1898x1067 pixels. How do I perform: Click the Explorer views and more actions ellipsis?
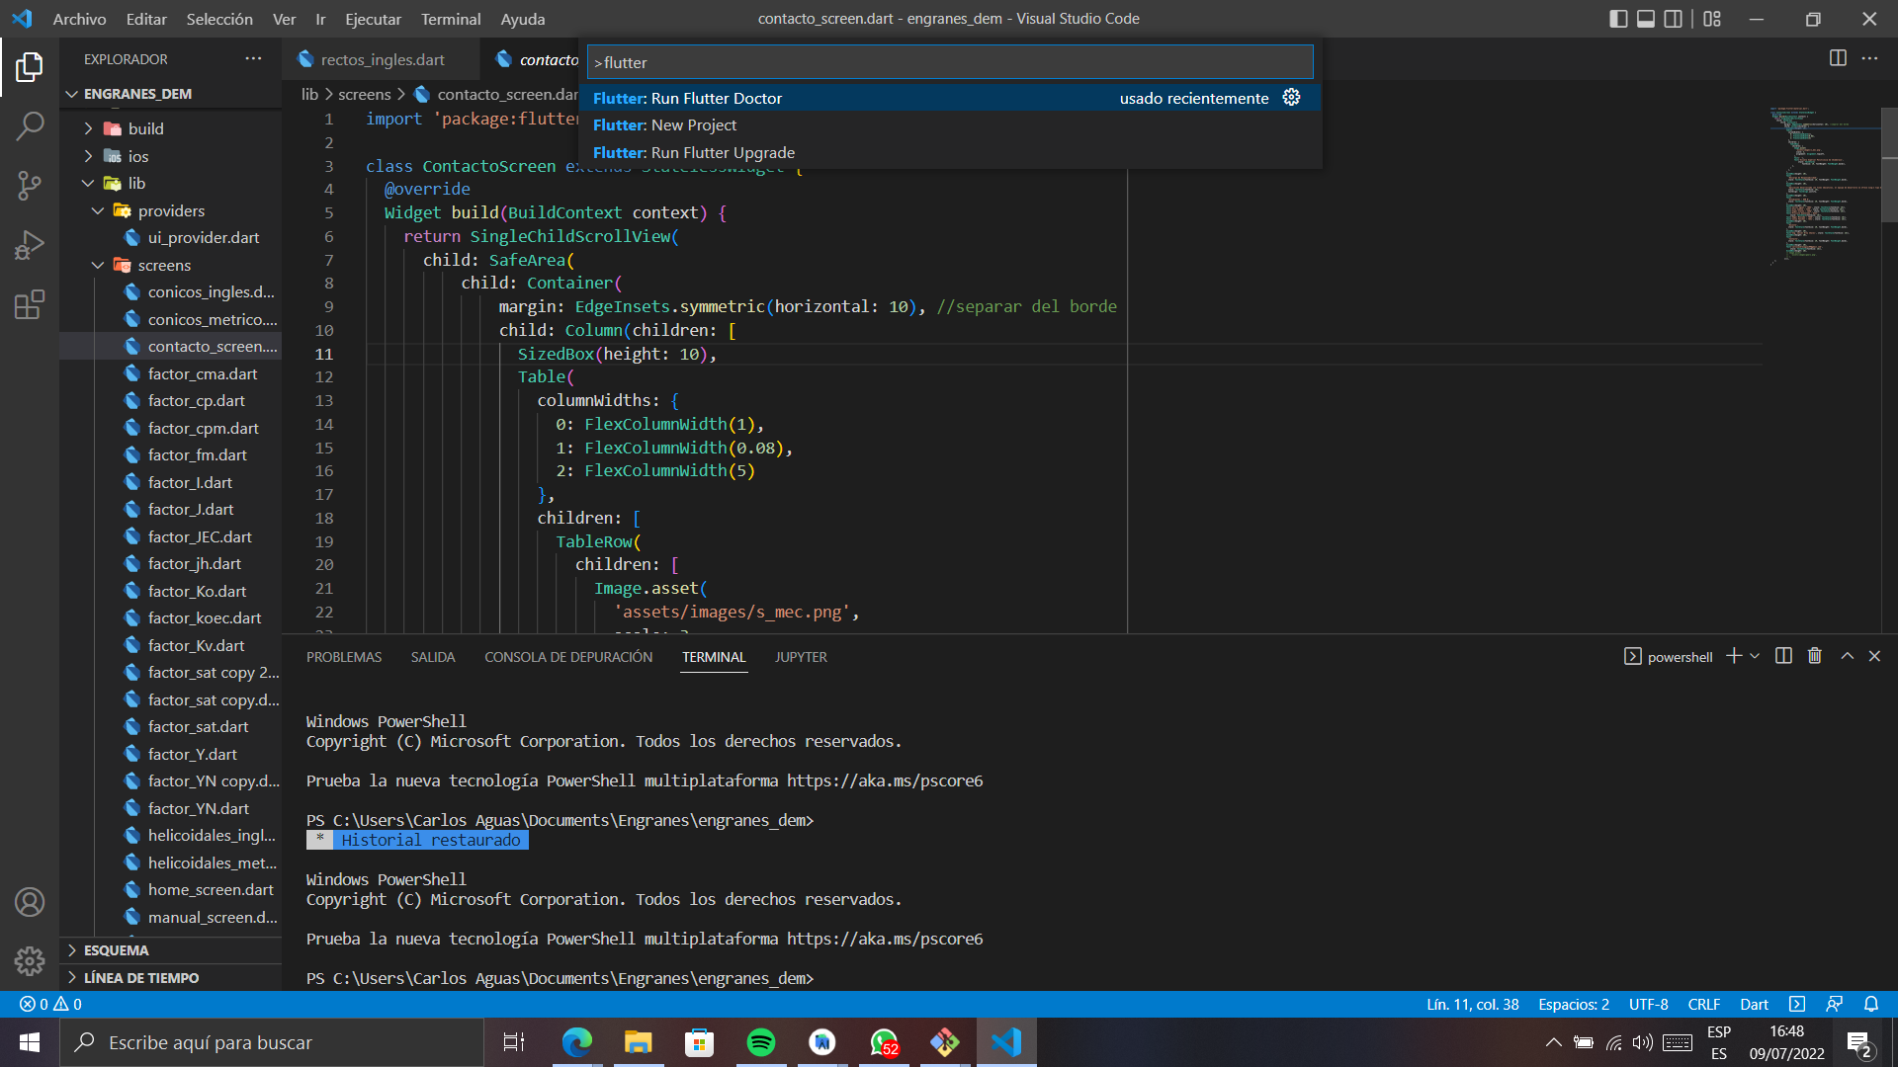(254, 59)
